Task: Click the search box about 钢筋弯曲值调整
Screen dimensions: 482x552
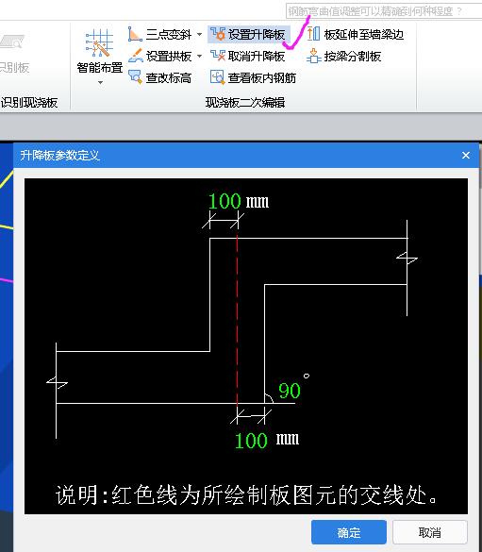Action: (384, 11)
